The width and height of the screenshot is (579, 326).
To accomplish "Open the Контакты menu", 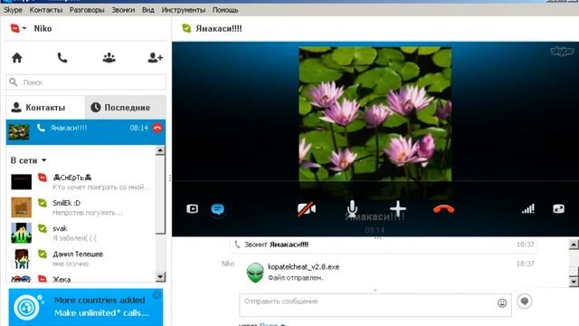I will coord(46,10).
